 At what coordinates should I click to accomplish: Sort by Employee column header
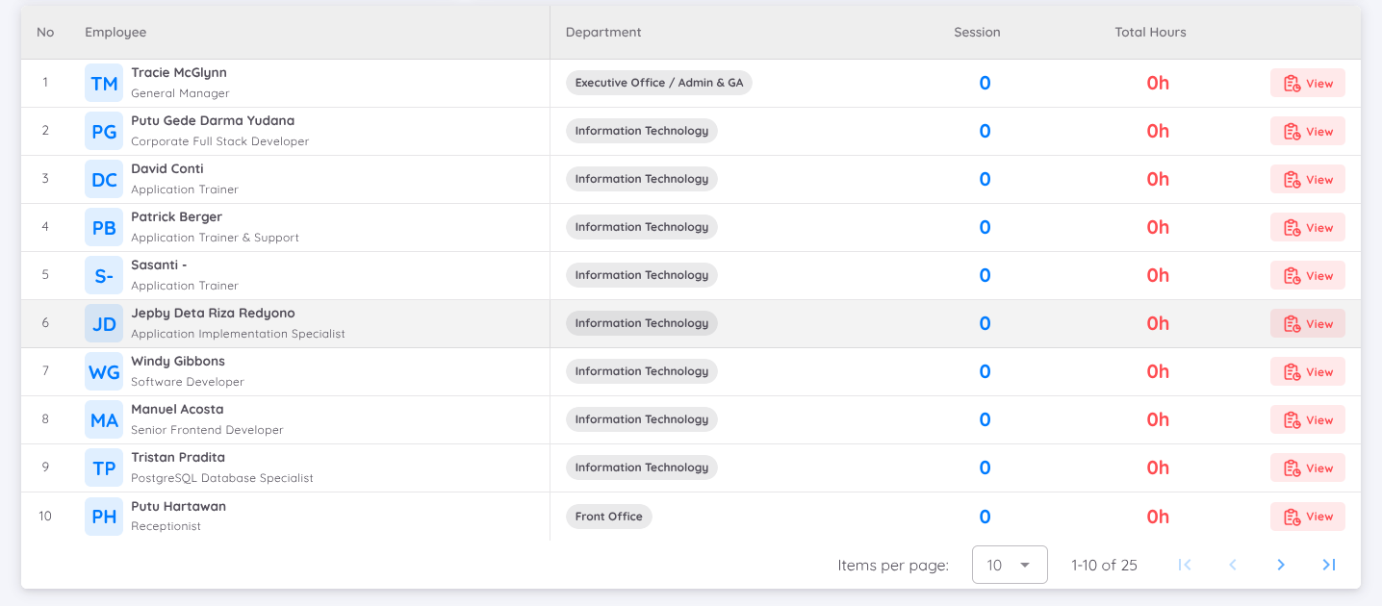tap(115, 33)
